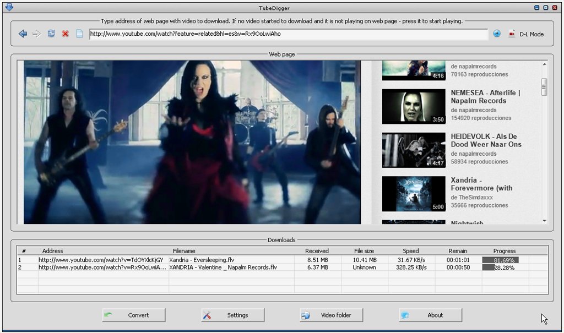The image size is (564, 333).
Task: Click the back navigation arrow
Action: pyautogui.click(x=23, y=34)
